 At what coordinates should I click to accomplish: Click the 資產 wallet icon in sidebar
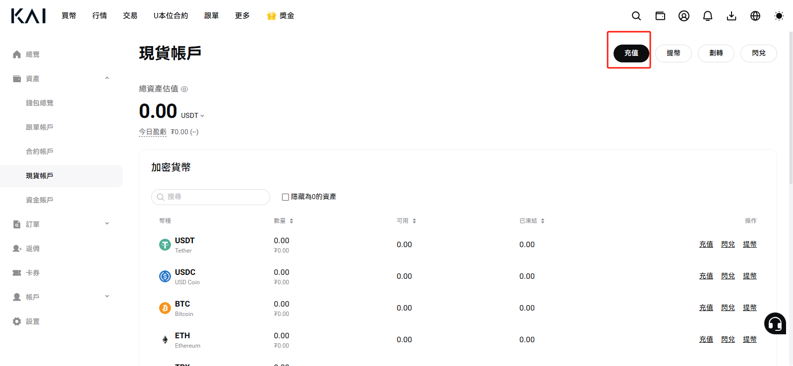click(17, 79)
